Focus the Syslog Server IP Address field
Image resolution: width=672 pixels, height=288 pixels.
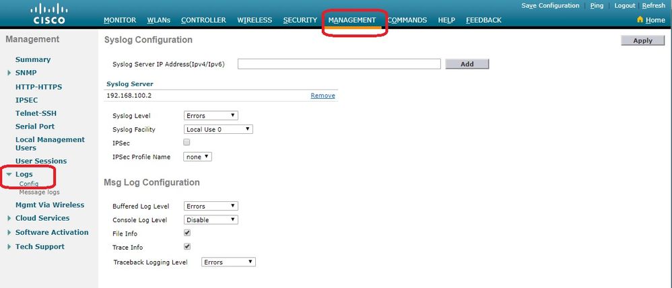coord(339,64)
